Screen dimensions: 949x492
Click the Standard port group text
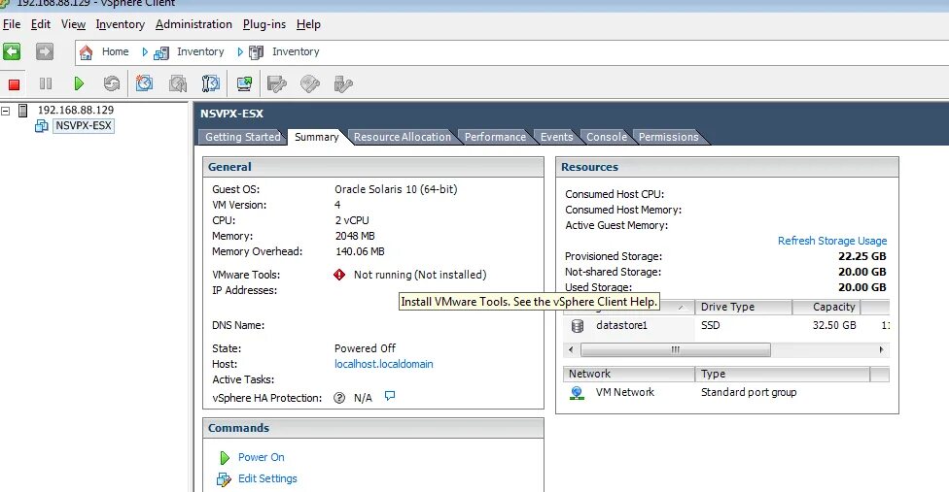[x=749, y=392]
